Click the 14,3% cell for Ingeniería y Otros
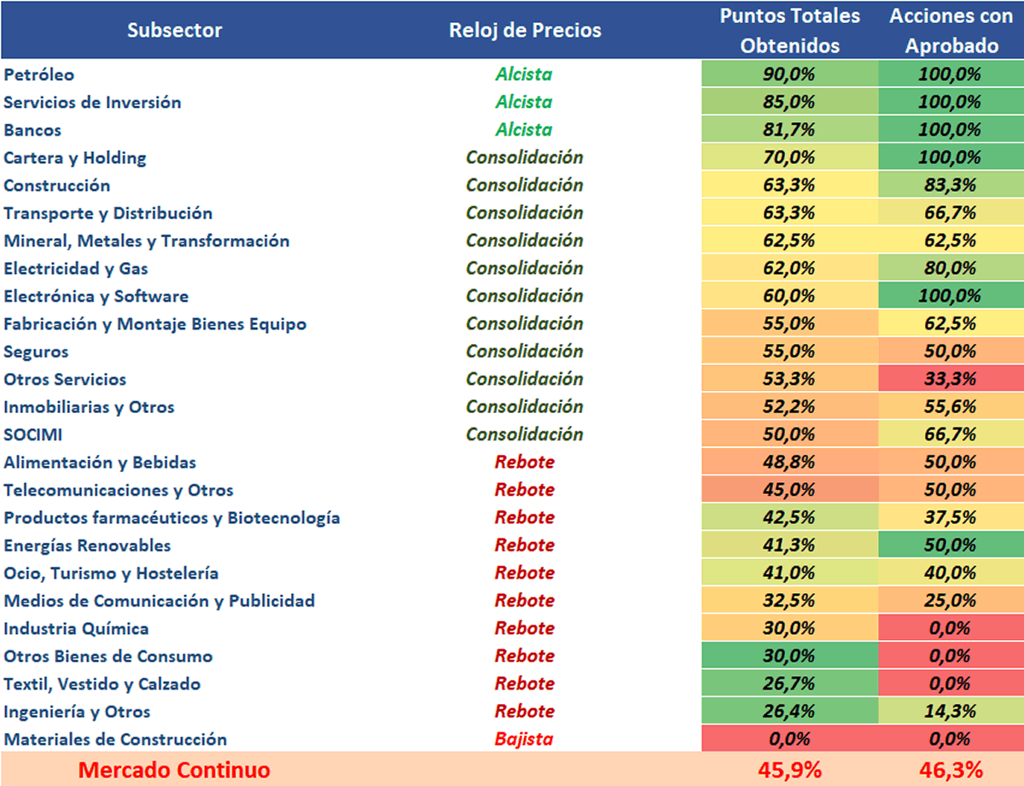 pos(951,712)
